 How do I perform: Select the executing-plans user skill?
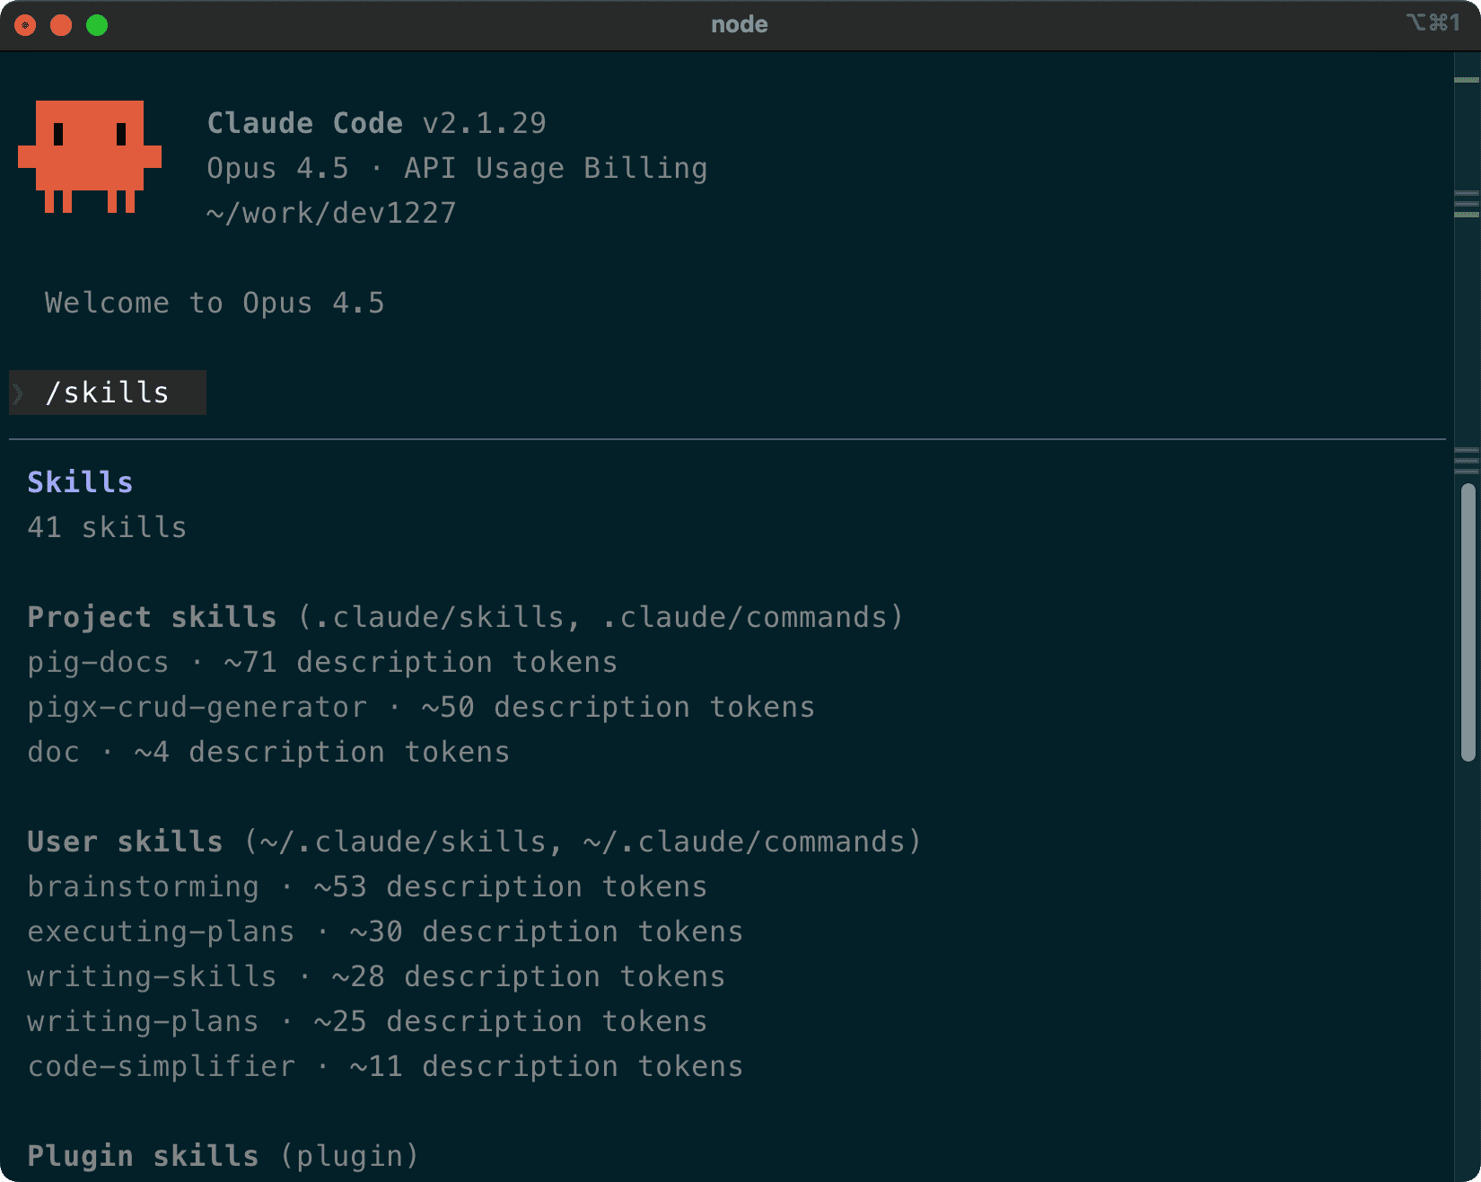[162, 931]
